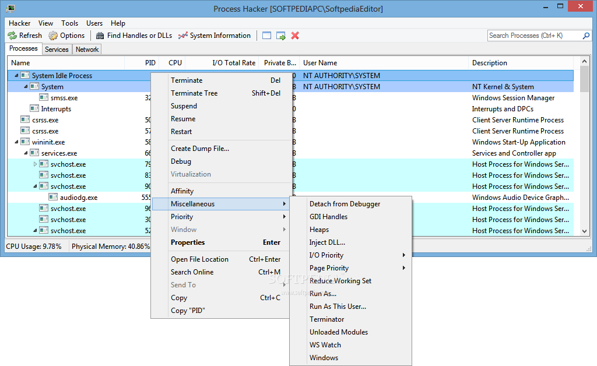Click the process list scrollbar down arrow
Viewport: 597px width, 366px height.
(584, 231)
